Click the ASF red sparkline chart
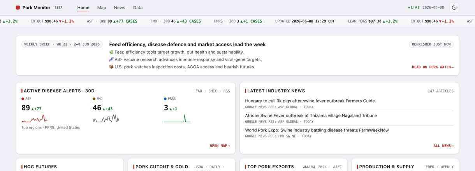 [x=35, y=119]
